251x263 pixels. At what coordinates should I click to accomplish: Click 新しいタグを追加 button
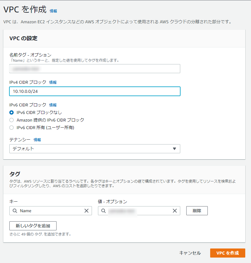(x=33, y=226)
